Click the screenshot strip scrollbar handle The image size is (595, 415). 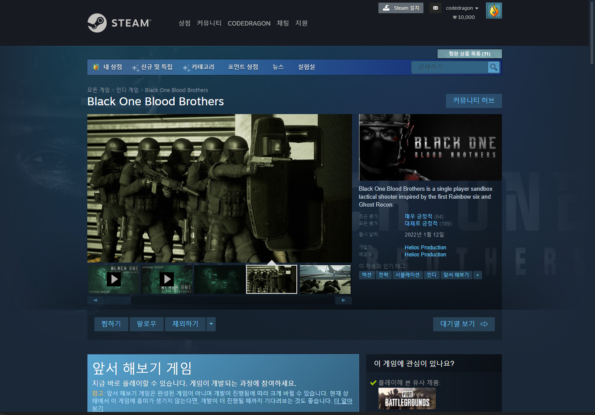pyautogui.click(x=118, y=300)
